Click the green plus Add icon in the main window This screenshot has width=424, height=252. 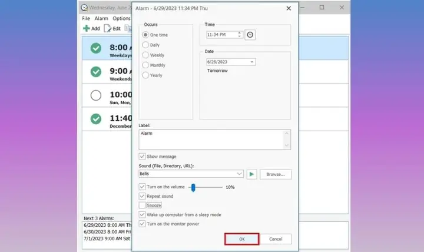(86, 28)
